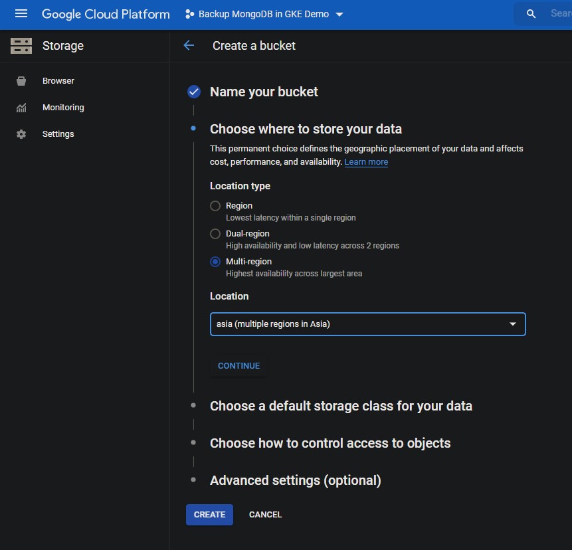Expand Choose how to control access step

pos(330,443)
